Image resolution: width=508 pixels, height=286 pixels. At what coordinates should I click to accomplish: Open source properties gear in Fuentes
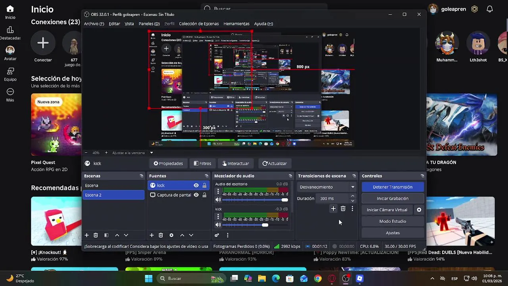171,235
